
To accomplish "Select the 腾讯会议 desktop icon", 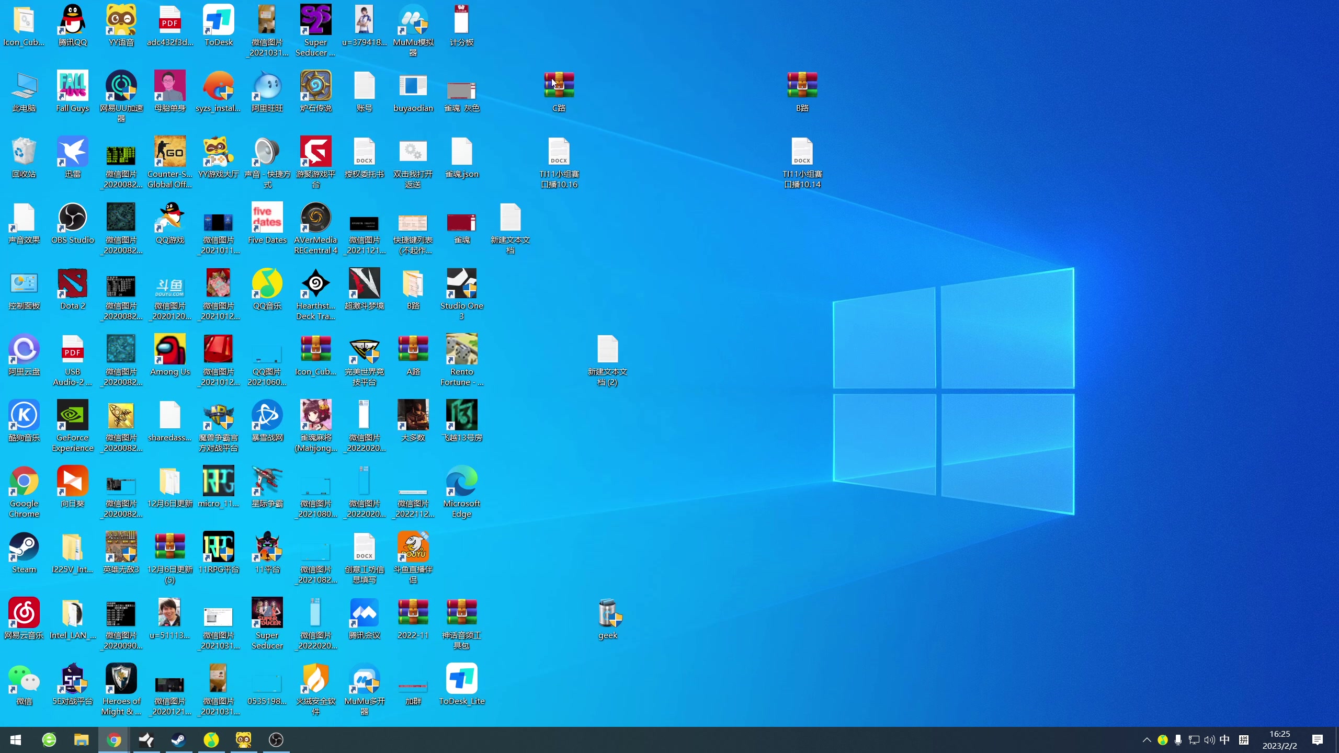I will (365, 619).
